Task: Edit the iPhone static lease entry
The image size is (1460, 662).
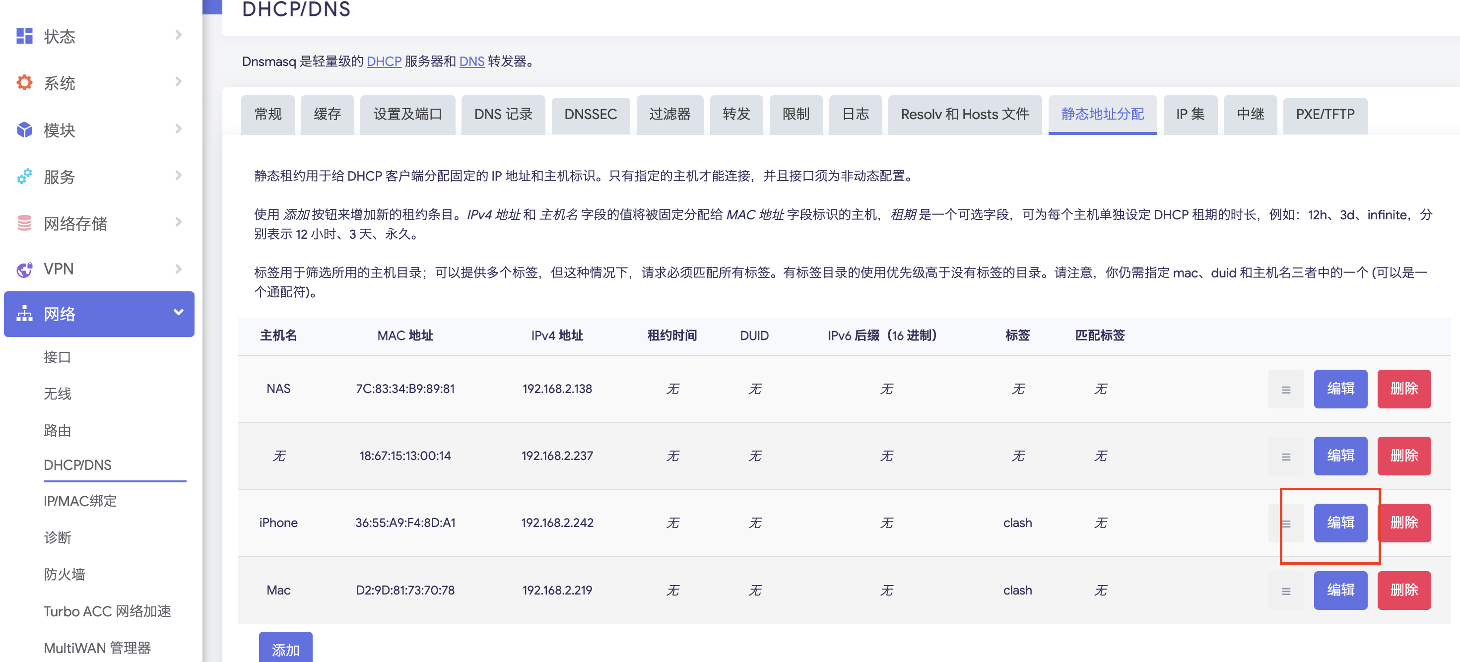Action: pos(1340,523)
